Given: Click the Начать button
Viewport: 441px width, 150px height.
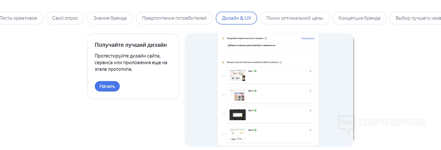Looking at the screenshot, I should [x=107, y=86].
